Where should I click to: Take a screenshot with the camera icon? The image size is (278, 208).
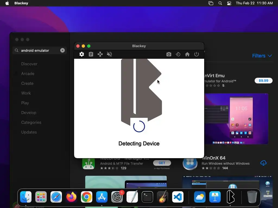tap(169, 54)
